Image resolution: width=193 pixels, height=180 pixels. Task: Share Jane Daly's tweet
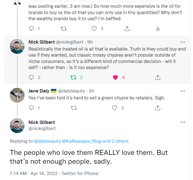pyautogui.click(x=158, y=108)
